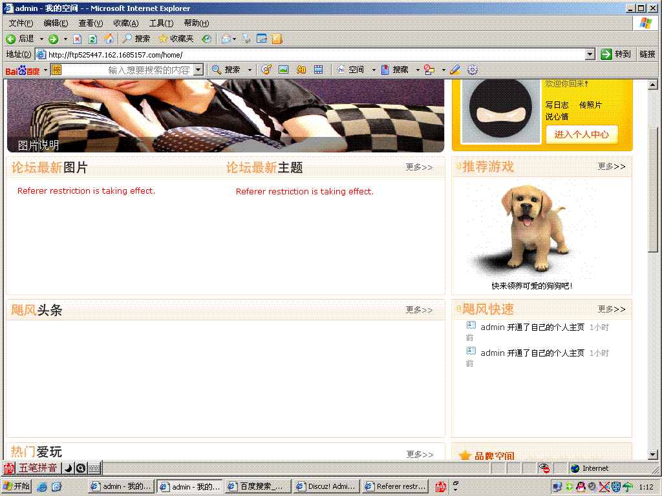Click the page's vertical scrollbar thumb

653,190
